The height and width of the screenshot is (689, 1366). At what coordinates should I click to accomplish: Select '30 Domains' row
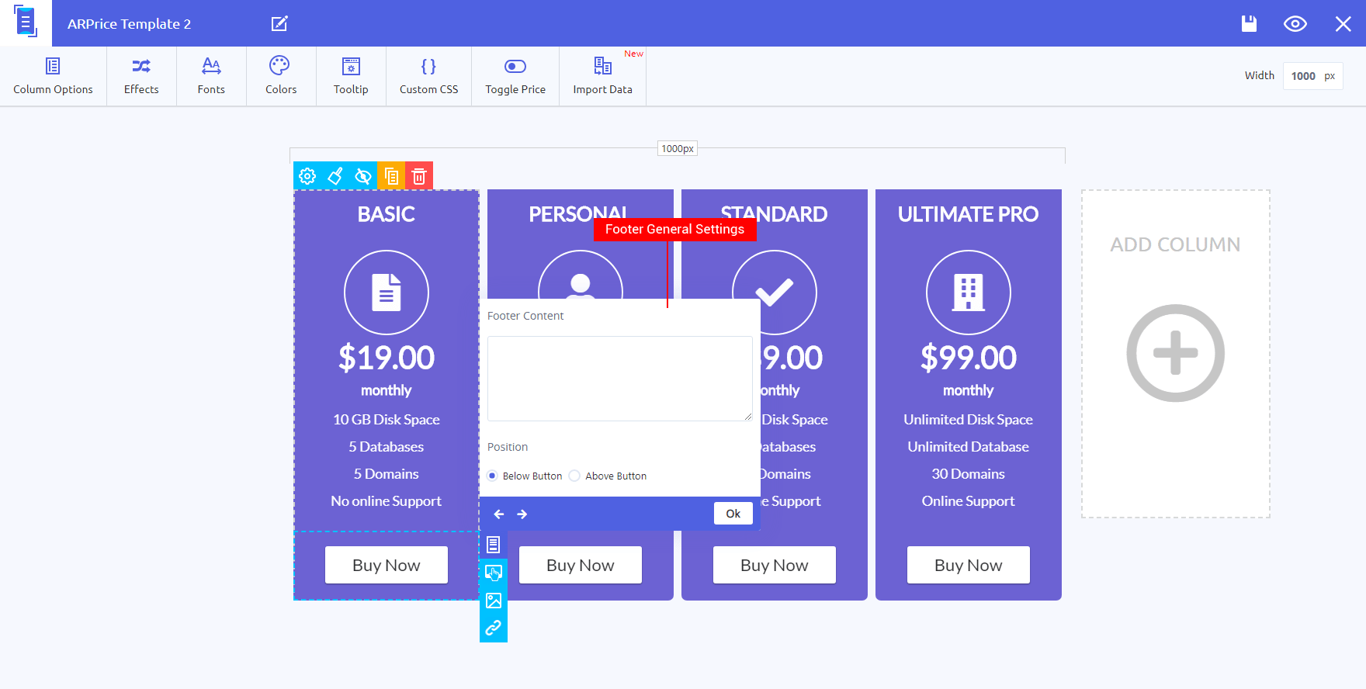pyautogui.click(x=969, y=474)
